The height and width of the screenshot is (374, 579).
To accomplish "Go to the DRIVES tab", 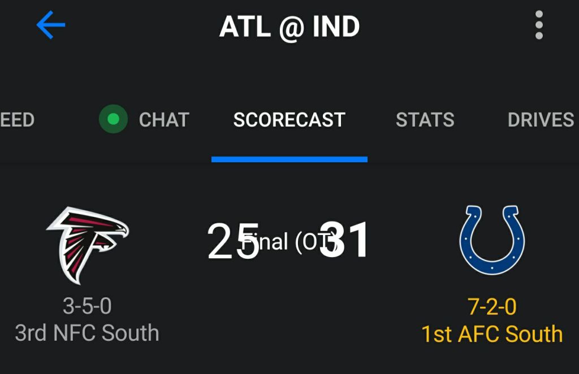I will point(541,120).
